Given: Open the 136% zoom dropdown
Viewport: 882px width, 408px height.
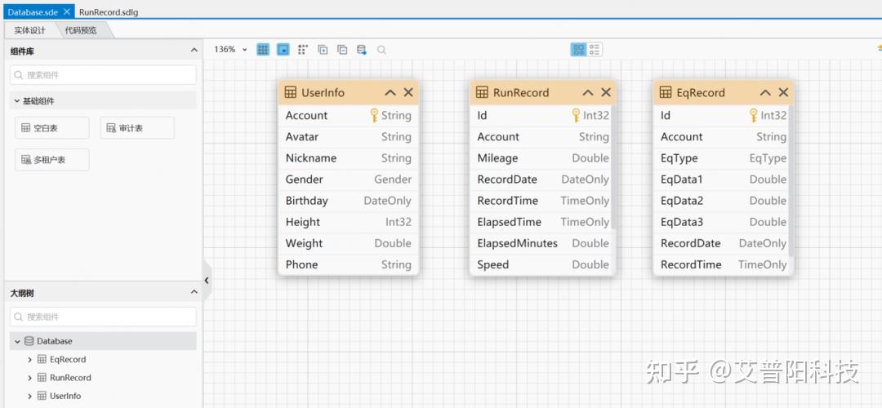Looking at the screenshot, I should pos(230,50).
